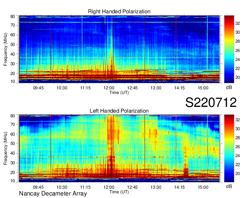Image resolution: width=244 pixels, height=198 pixels.
Task: Click the 09:45 tick of left-handed plot
Action: point(38,187)
